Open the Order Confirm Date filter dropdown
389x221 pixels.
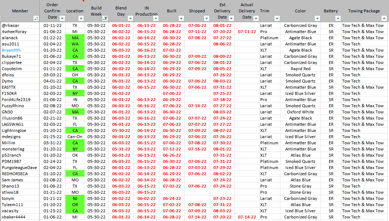tap(62, 19)
